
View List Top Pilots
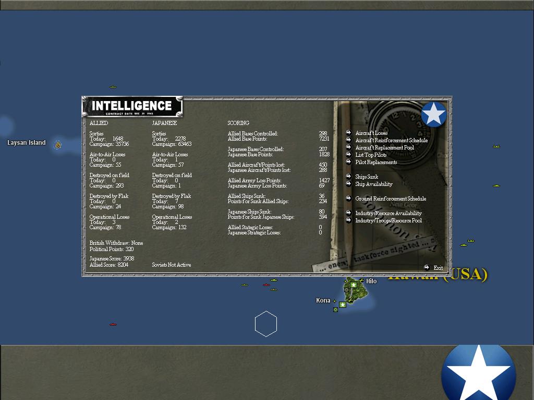tap(371, 155)
